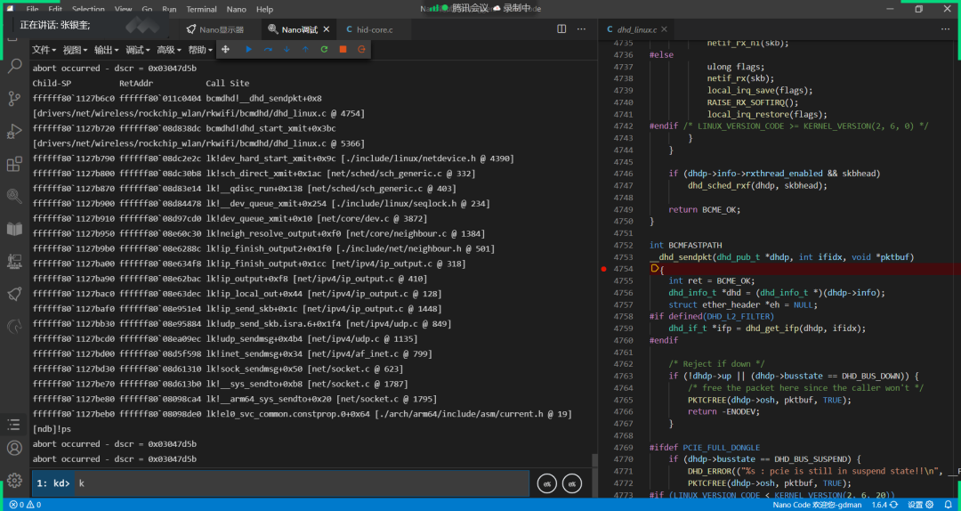Click the Step Into down arrow
Viewport: 961px width, 511px height.
coord(287,49)
